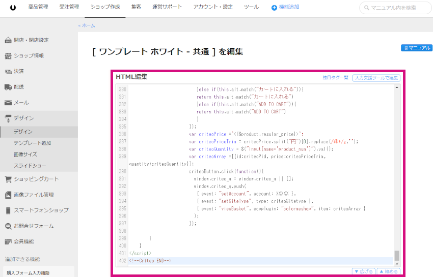Open お問合せフォーム in the sidebar

(34, 226)
